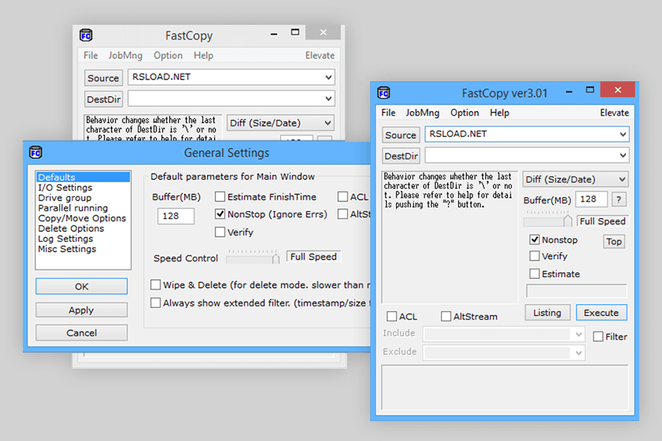
Task: Click the FastCopy ver3.01 title bar icon
Action: [x=384, y=93]
